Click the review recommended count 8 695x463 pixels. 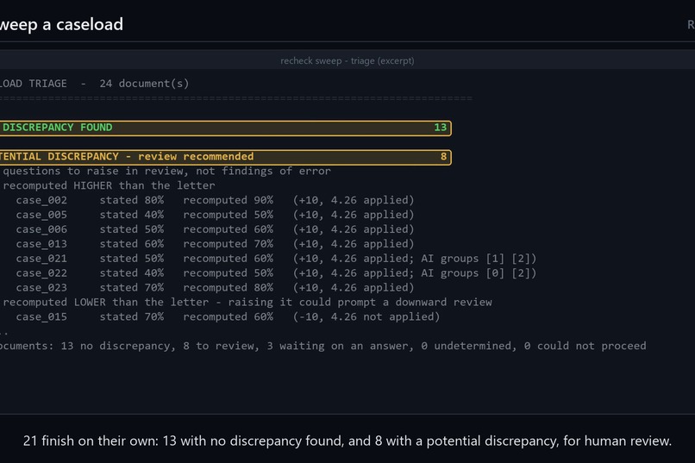coord(443,157)
